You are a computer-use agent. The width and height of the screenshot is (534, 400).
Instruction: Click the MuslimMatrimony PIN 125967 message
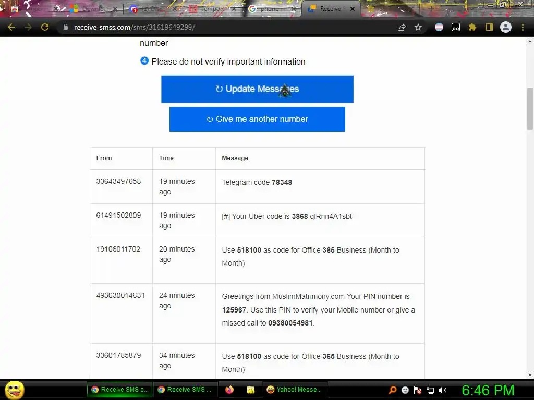pos(319,310)
